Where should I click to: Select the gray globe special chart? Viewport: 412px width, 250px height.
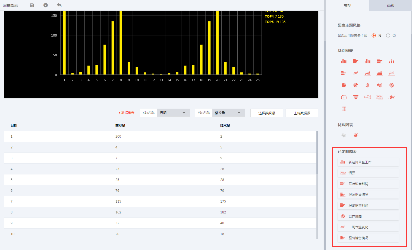(x=344, y=135)
